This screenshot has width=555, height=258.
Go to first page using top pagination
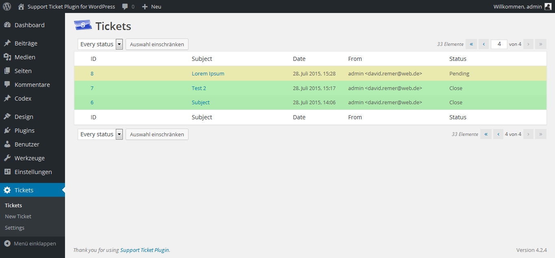pos(471,44)
